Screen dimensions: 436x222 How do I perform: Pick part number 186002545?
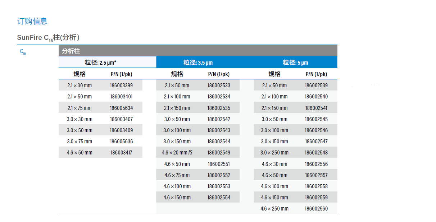(x=316, y=119)
